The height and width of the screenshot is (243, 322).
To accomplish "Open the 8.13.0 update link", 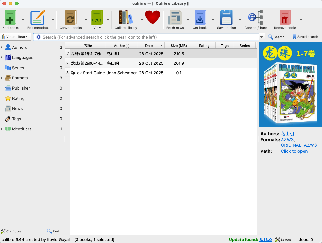I will click(x=265, y=239).
